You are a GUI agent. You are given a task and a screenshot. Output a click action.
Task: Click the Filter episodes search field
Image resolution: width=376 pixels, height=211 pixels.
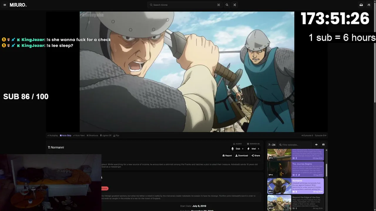coord(295,145)
